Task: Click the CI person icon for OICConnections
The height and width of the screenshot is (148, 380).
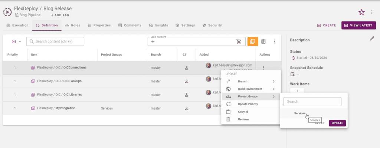Action: click(187, 68)
